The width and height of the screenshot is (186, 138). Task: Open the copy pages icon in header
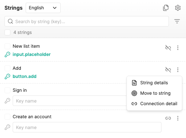(x=166, y=8)
